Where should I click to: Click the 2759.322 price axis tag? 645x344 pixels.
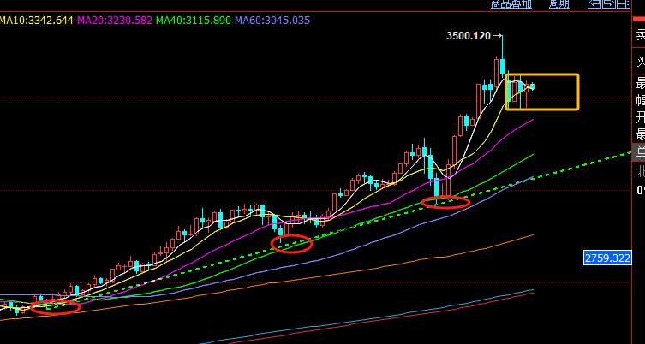(x=607, y=257)
